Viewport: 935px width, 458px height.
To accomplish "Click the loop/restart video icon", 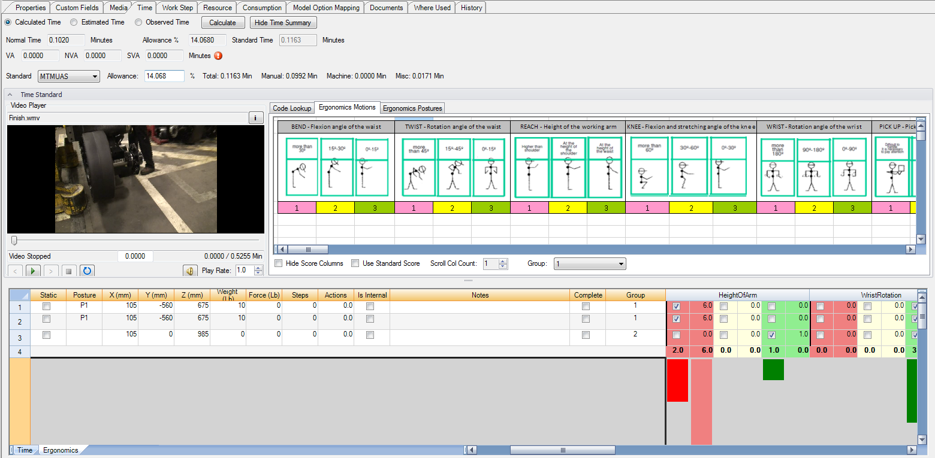I will 87,271.
